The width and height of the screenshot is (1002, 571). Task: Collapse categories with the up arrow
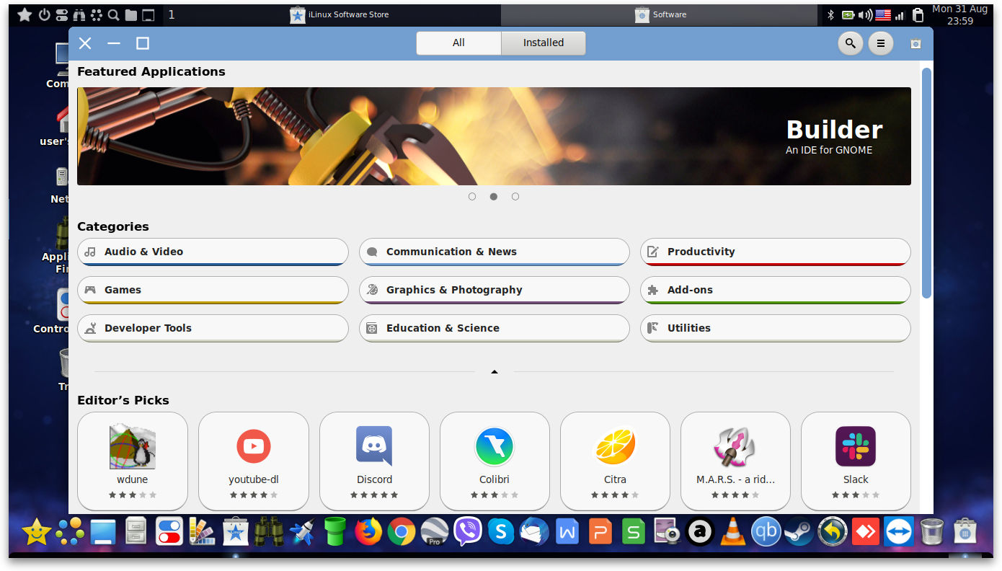[495, 372]
